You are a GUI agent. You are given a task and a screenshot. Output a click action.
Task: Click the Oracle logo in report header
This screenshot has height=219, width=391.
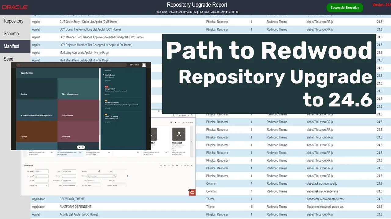pos(15,7)
